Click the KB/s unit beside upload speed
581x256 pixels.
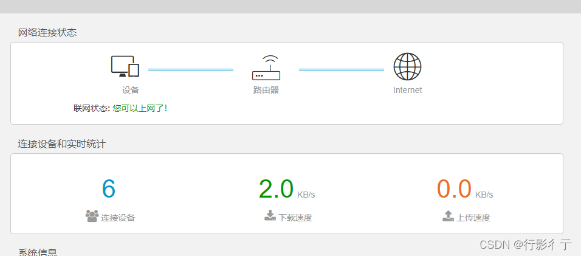(484, 195)
